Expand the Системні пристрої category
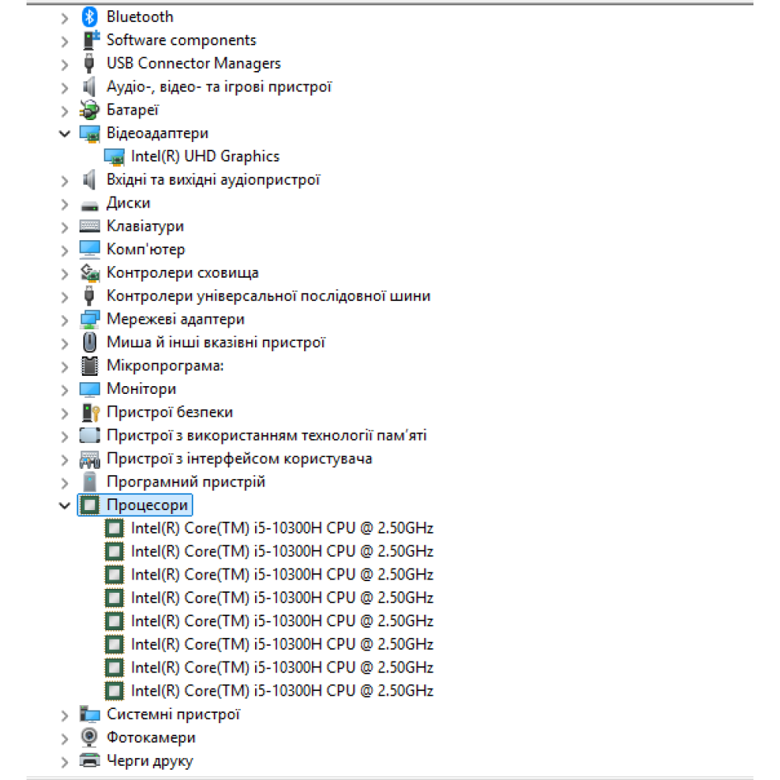 pyautogui.click(x=65, y=714)
